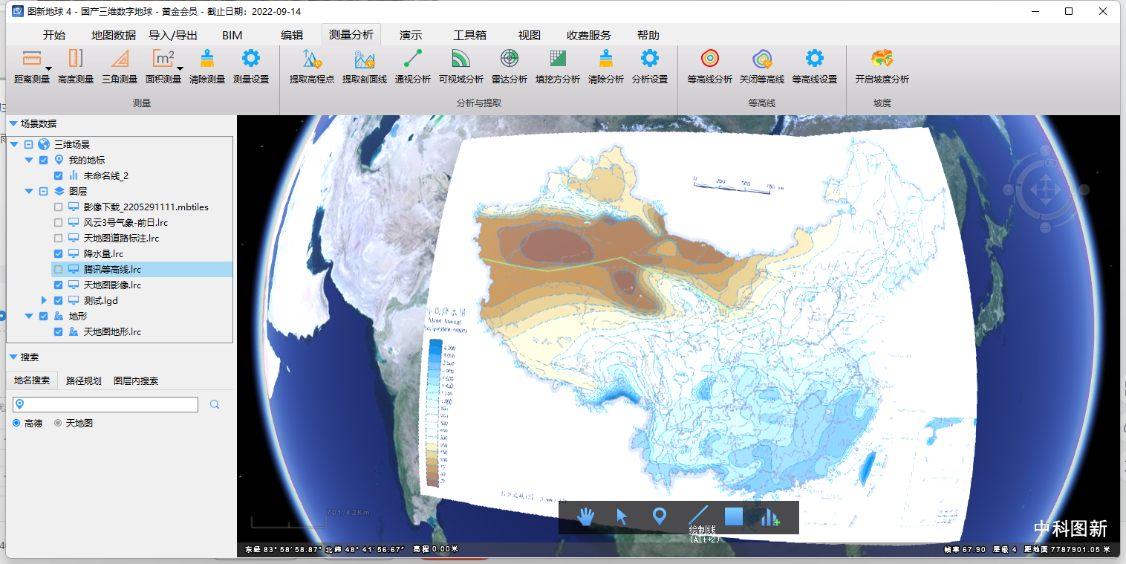Click the add chart icon in map toolbar
This screenshot has width=1126, height=564.
coord(770,516)
